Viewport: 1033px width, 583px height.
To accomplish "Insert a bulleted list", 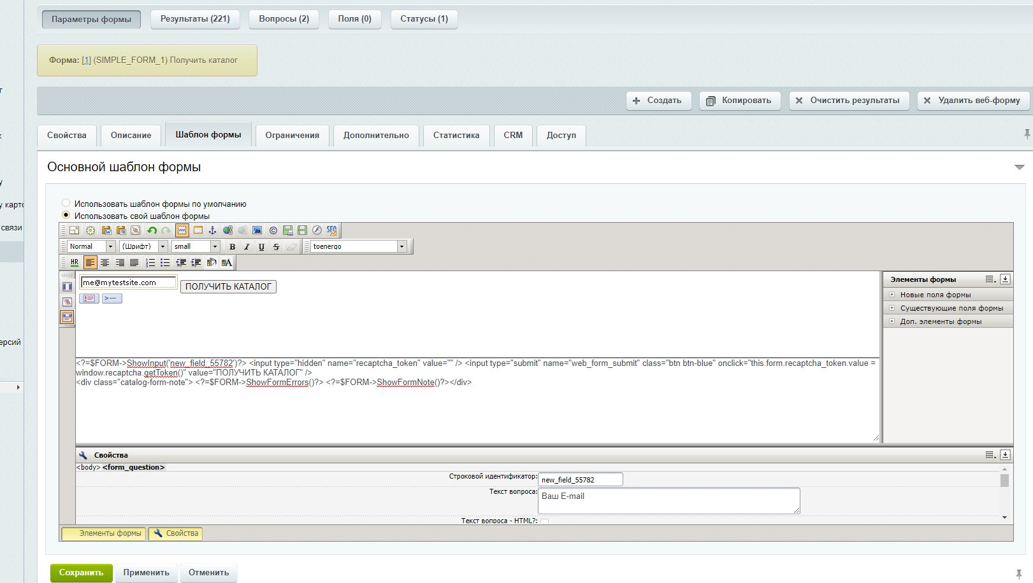I will coord(165,262).
